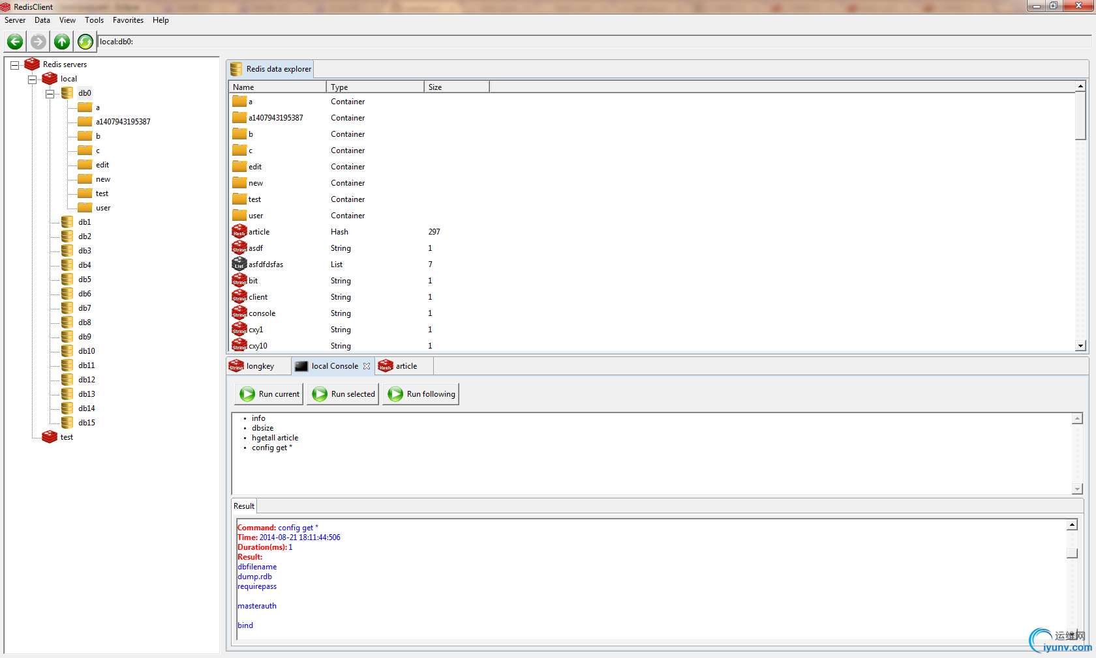This screenshot has width=1096, height=658.
Task: Open the Favorites menu
Action: click(x=128, y=20)
